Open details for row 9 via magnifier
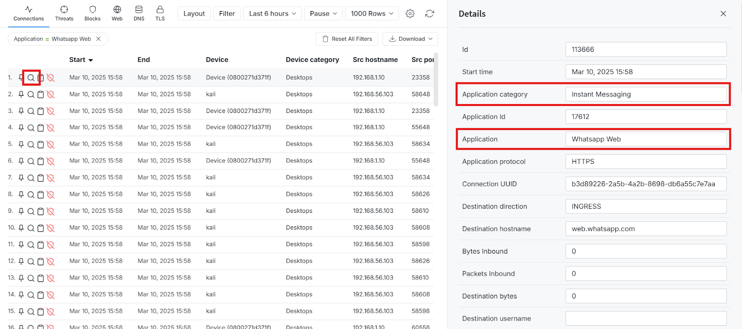742x329 pixels. click(x=31, y=211)
